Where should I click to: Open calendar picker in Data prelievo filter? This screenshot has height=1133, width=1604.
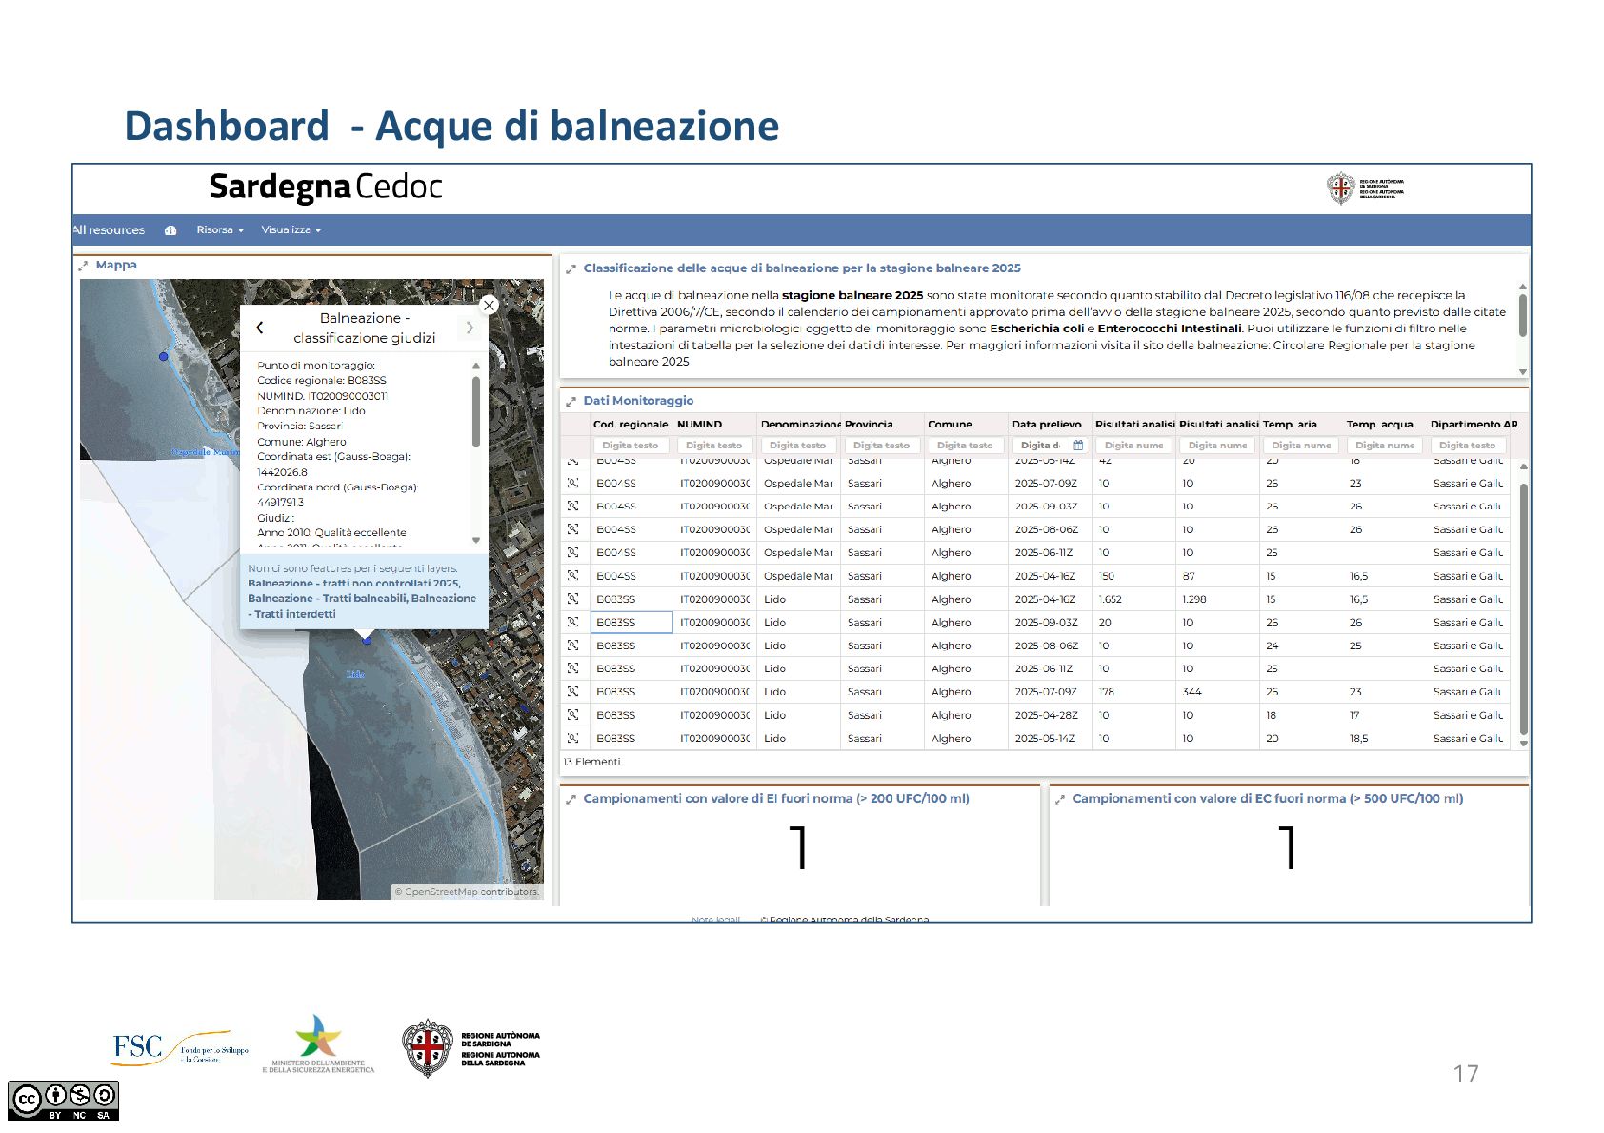coord(1078,445)
